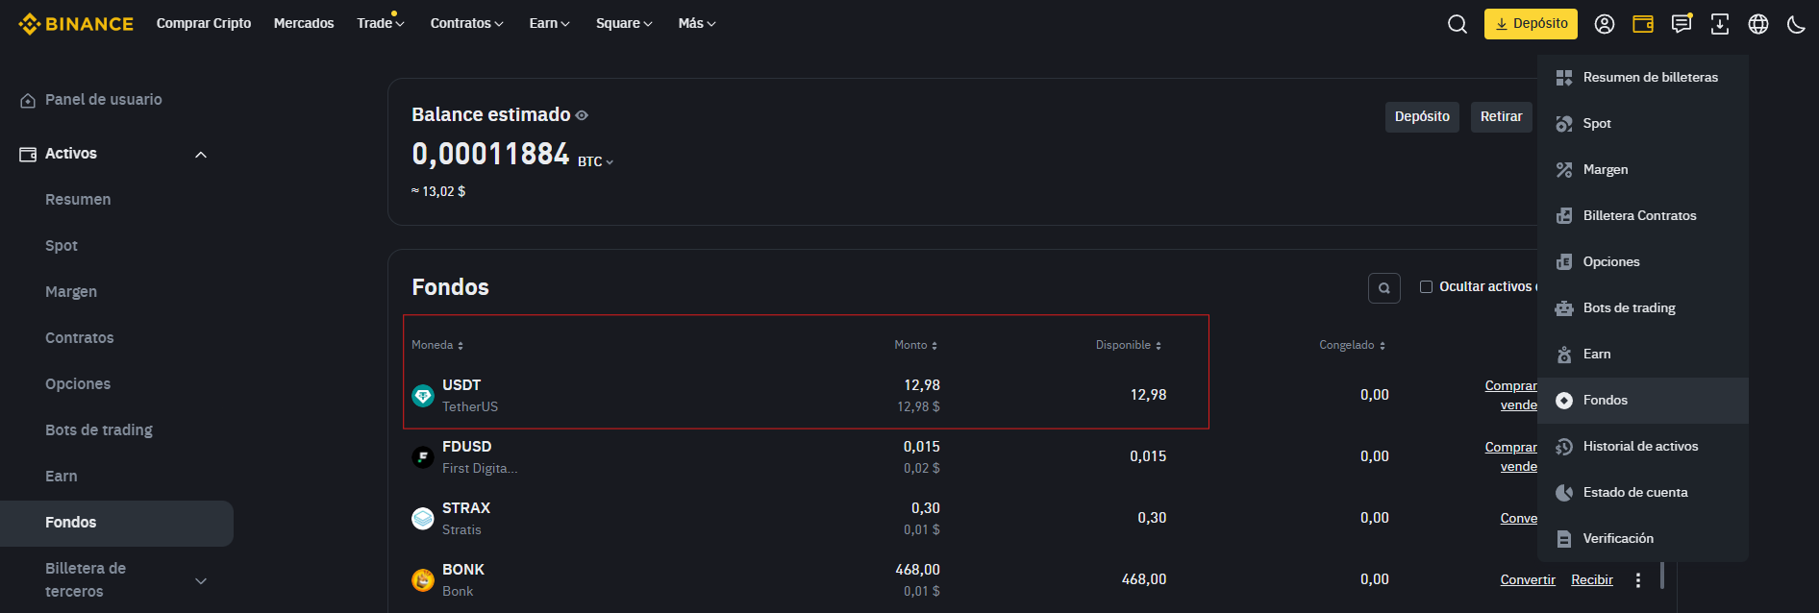This screenshot has width=1819, height=613.
Task: Click the STRAX coin icon
Action: click(423, 519)
